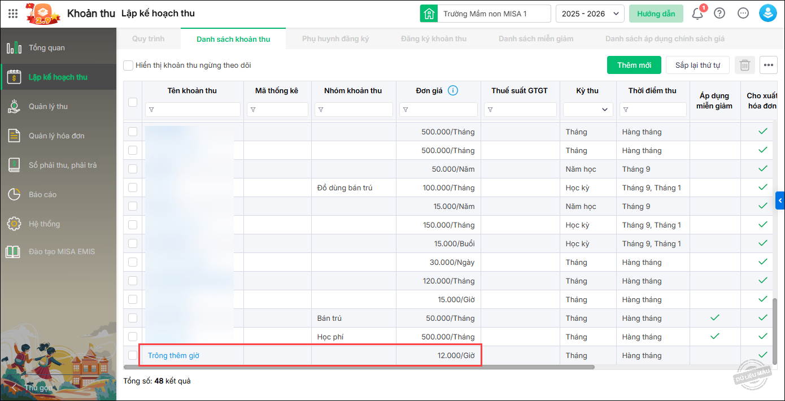Screen dimensions: 785x401
Task: Focus the Tên khoản thu filter field
Action: pos(193,110)
